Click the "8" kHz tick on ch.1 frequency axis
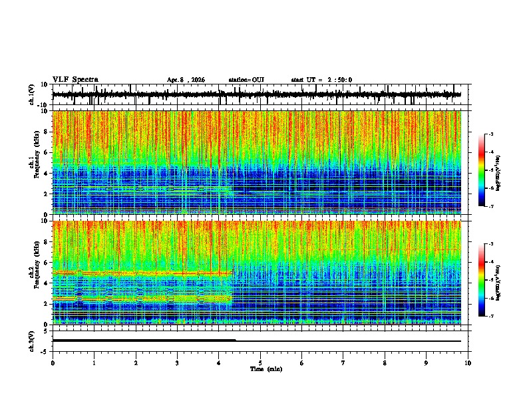 [x=47, y=132]
